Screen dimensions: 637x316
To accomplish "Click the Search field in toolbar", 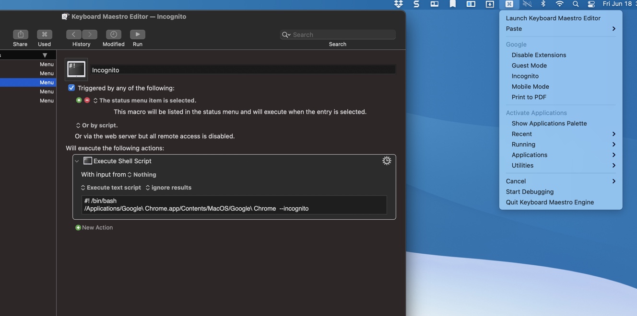I will pyautogui.click(x=338, y=34).
